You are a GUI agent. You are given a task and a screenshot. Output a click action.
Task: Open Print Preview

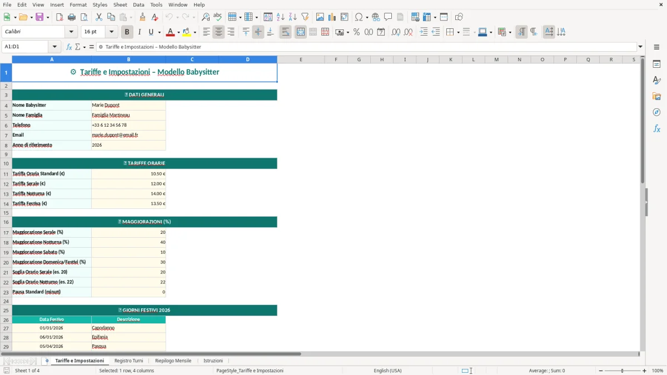84,17
